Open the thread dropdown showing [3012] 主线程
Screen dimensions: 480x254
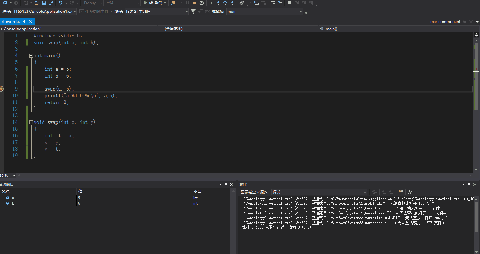point(156,12)
